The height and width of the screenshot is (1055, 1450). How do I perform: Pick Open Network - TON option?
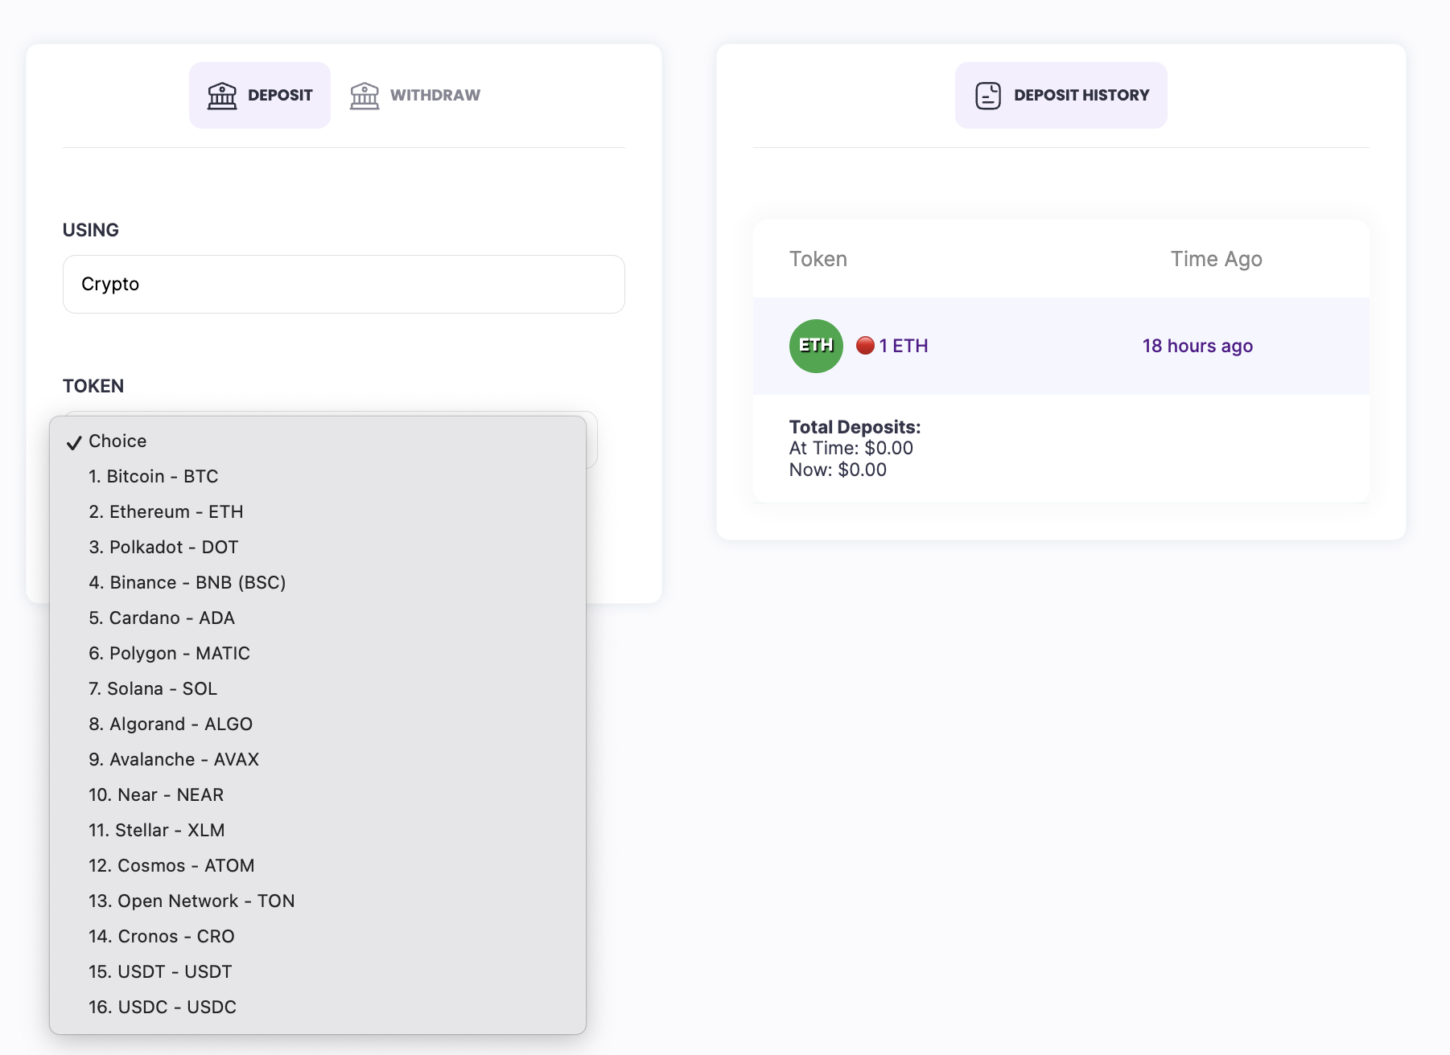coord(192,901)
